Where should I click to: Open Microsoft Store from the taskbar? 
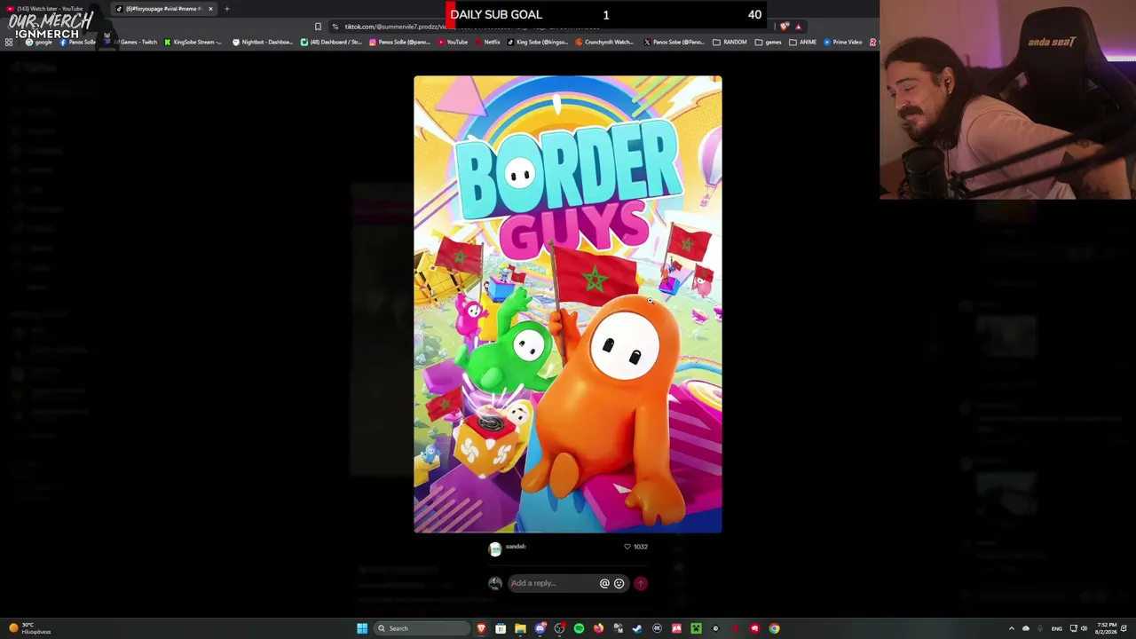coord(501,628)
